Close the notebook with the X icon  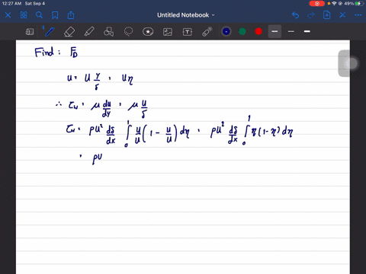point(8,15)
